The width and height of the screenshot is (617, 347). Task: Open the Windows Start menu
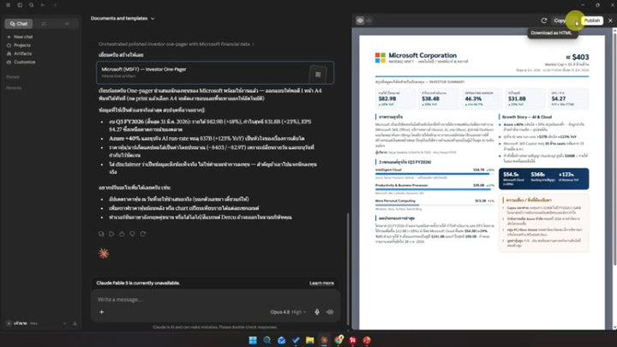click(x=253, y=340)
